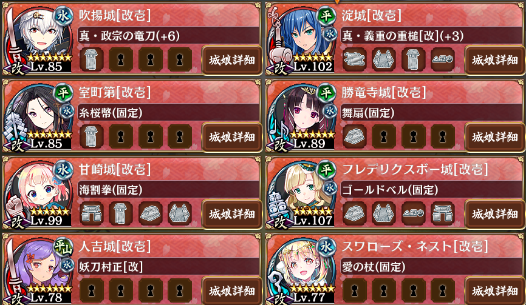
Task: Click last locked slot under 人吉城
Action: click(179, 290)
